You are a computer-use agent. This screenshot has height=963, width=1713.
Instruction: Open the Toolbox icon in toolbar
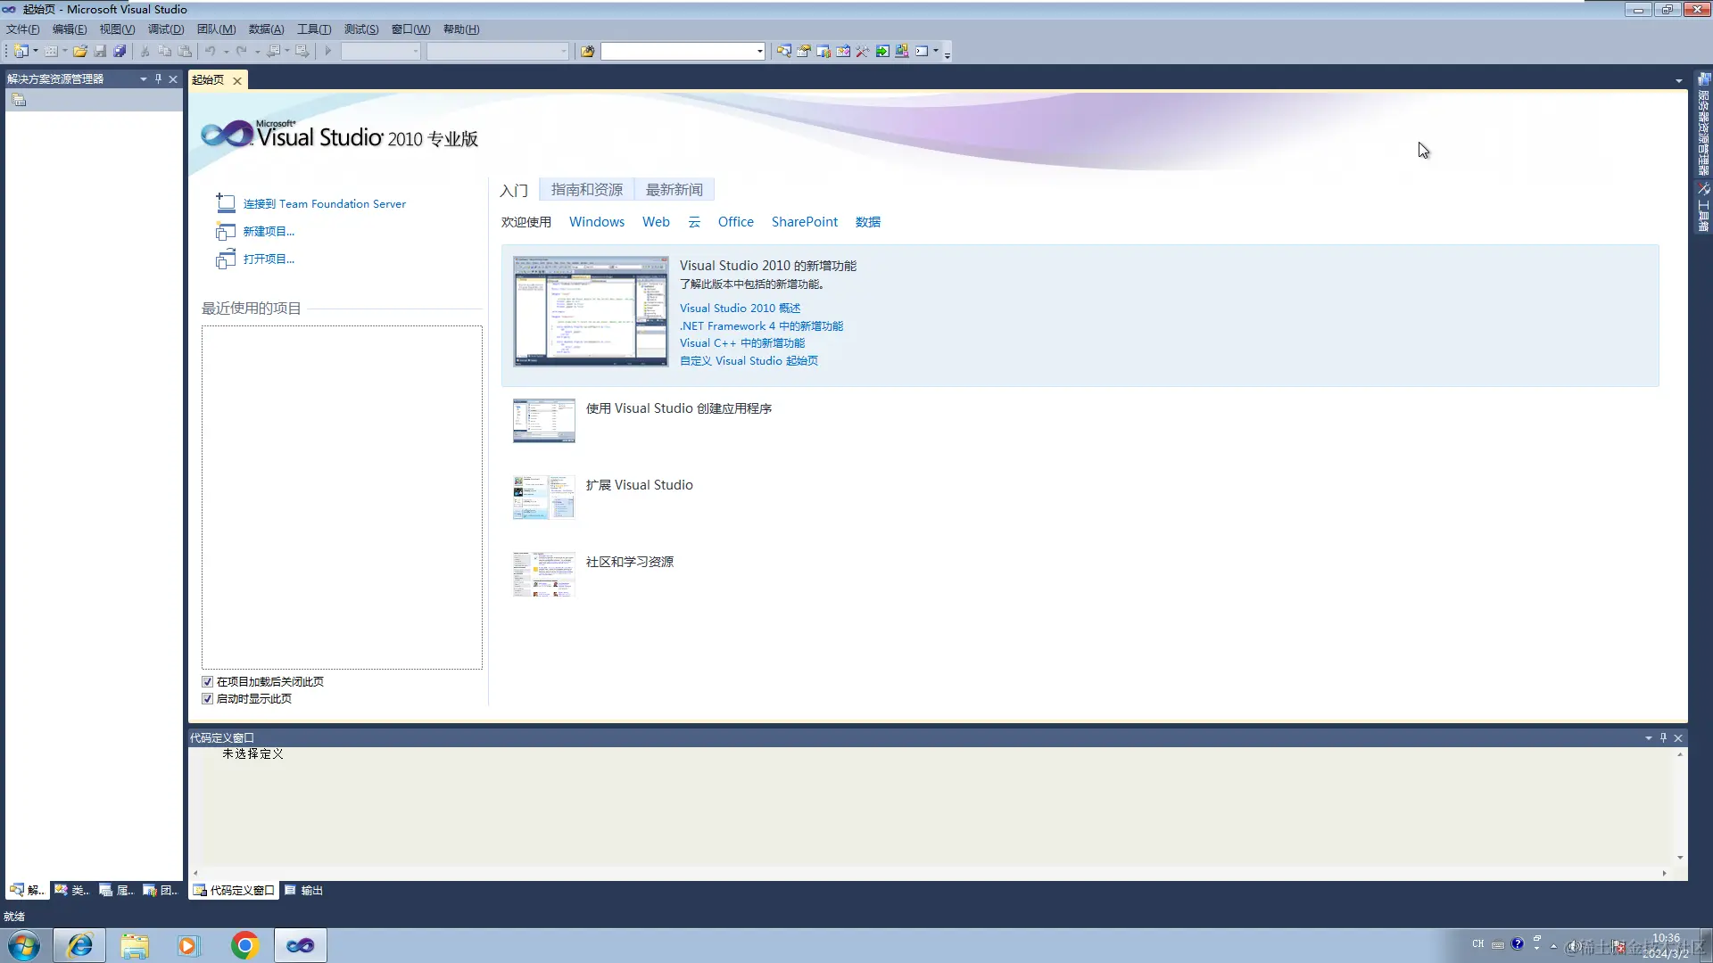(x=863, y=52)
